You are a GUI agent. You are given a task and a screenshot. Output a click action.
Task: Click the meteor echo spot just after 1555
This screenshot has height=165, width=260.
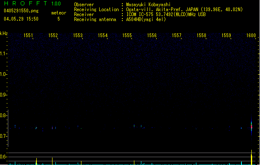pos(134,126)
